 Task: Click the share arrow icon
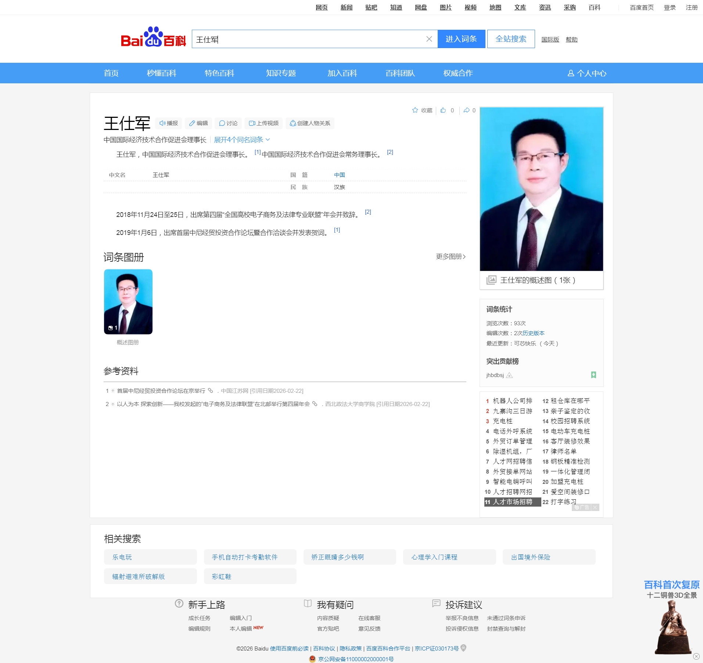466,110
